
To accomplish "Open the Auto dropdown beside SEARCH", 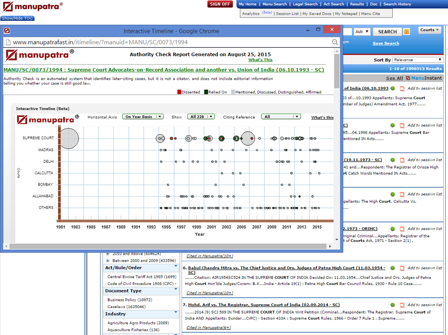I will click(x=362, y=32).
